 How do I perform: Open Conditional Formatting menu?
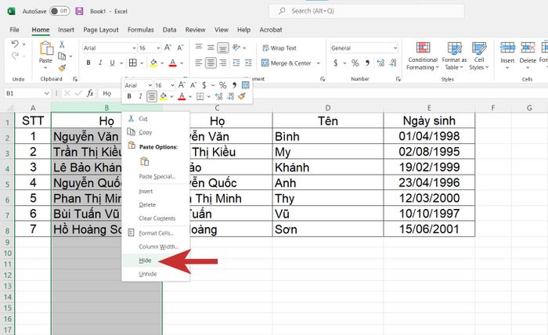point(423,56)
